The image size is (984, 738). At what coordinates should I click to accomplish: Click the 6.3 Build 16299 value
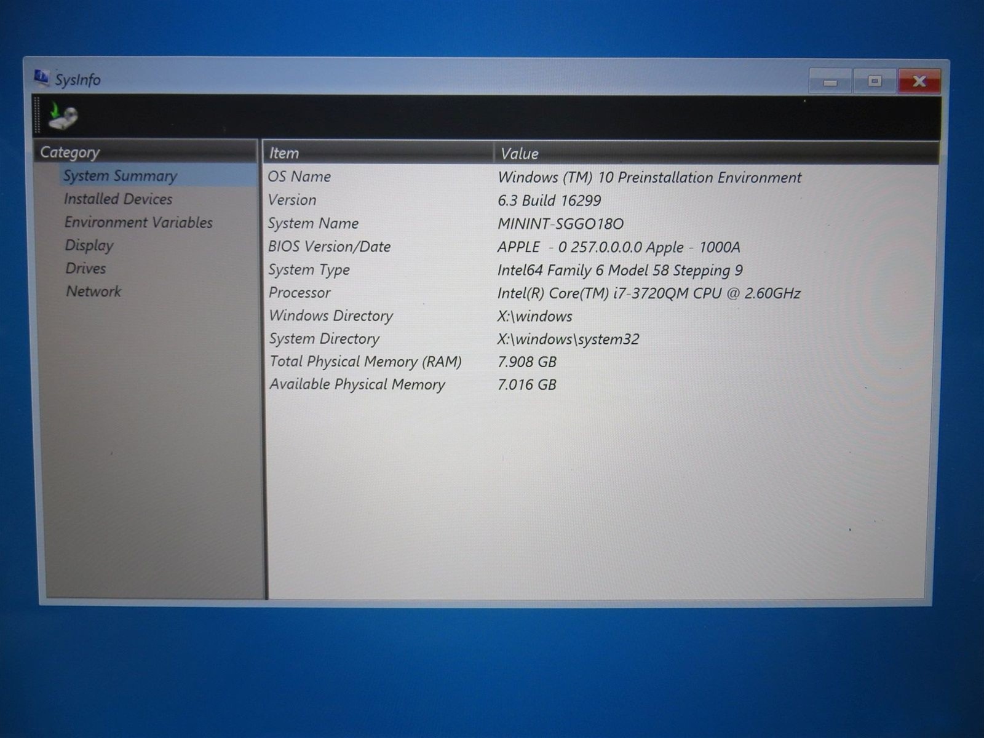coord(549,200)
